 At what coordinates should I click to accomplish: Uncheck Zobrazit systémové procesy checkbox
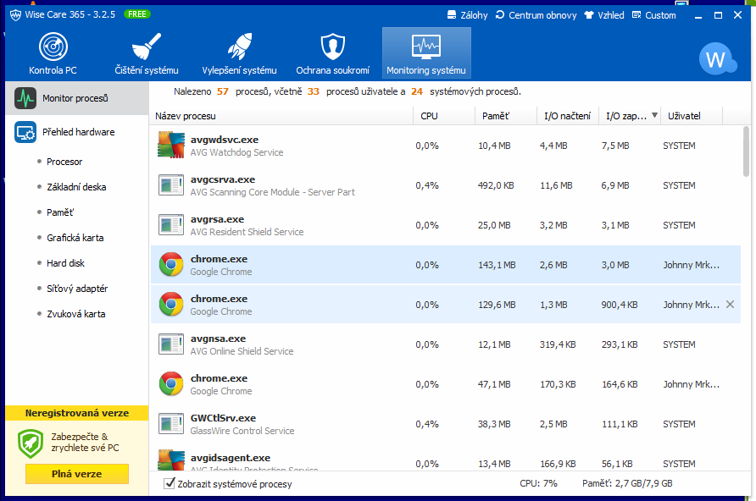170,483
